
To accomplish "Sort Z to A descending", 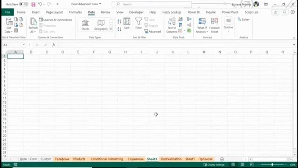I will [x=119, y=29].
